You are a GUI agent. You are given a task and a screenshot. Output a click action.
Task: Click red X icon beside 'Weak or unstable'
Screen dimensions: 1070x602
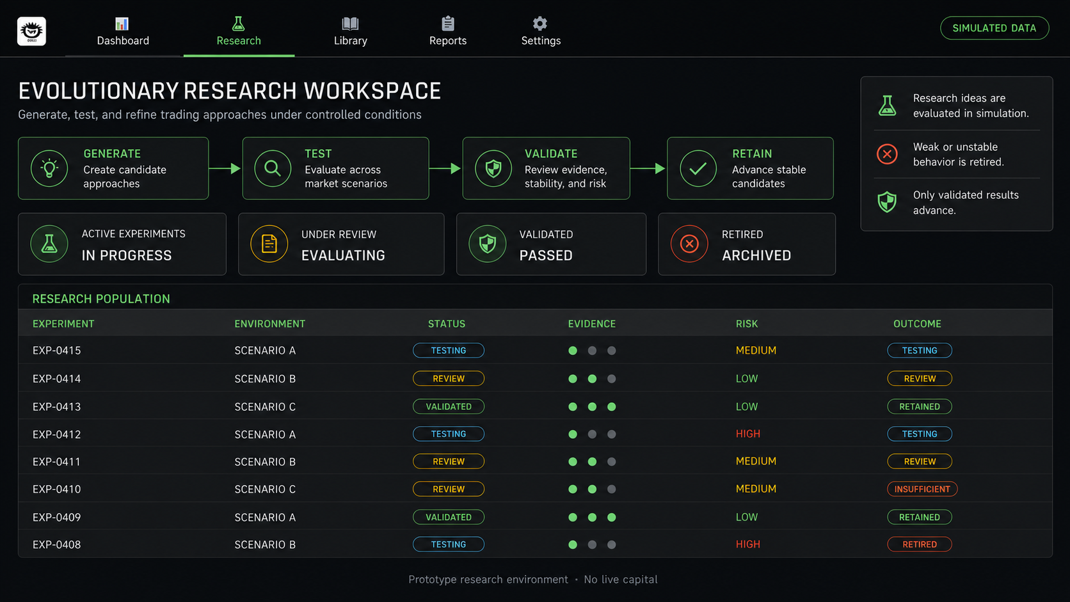887,154
